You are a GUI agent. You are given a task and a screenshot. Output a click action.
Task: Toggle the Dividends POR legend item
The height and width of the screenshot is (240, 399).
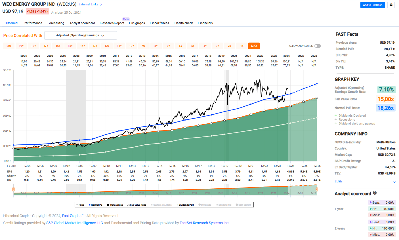pos(186,204)
